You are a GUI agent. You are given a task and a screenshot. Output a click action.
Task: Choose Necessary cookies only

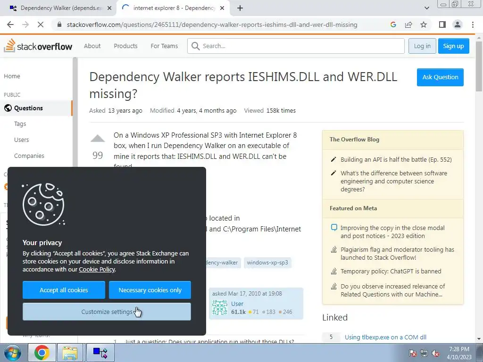pyautogui.click(x=150, y=290)
